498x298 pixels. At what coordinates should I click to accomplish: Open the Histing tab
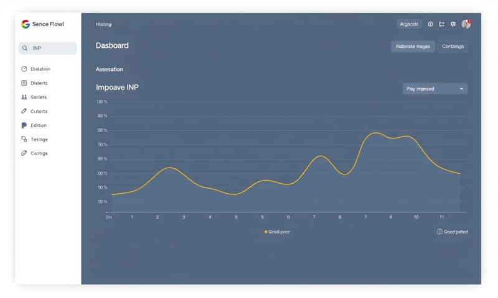[x=103, y=24]
